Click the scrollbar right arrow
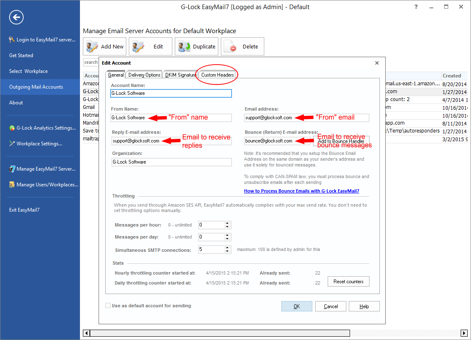The image size is (471, 340). (464, 333)
